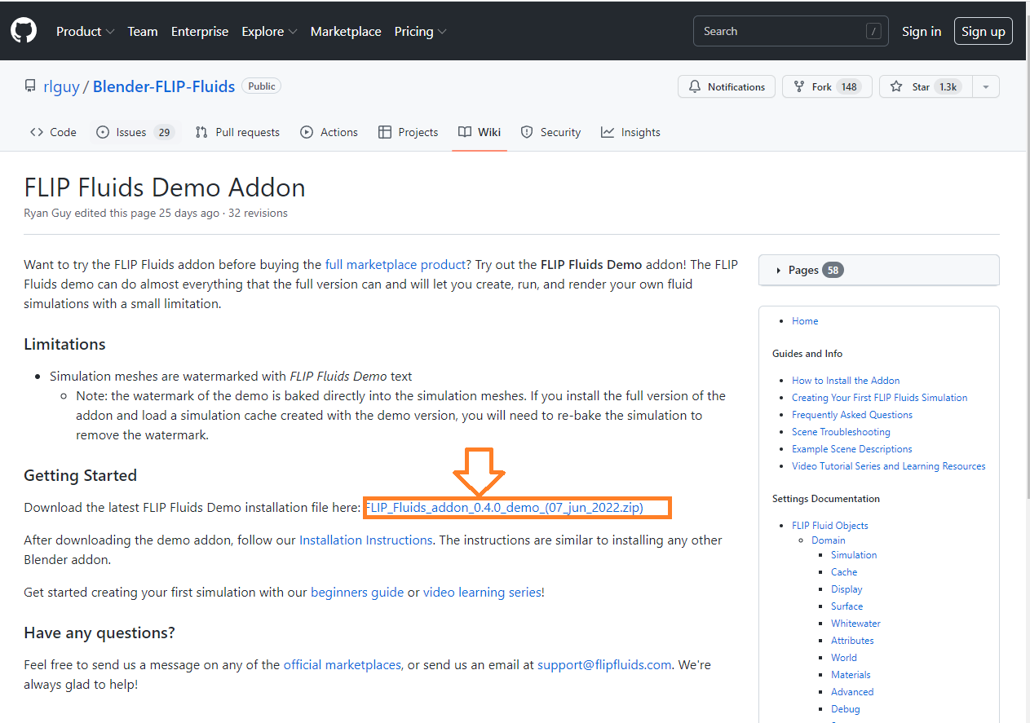Fork the Blender-FLIP-Fluids repository

coord(822,86)
